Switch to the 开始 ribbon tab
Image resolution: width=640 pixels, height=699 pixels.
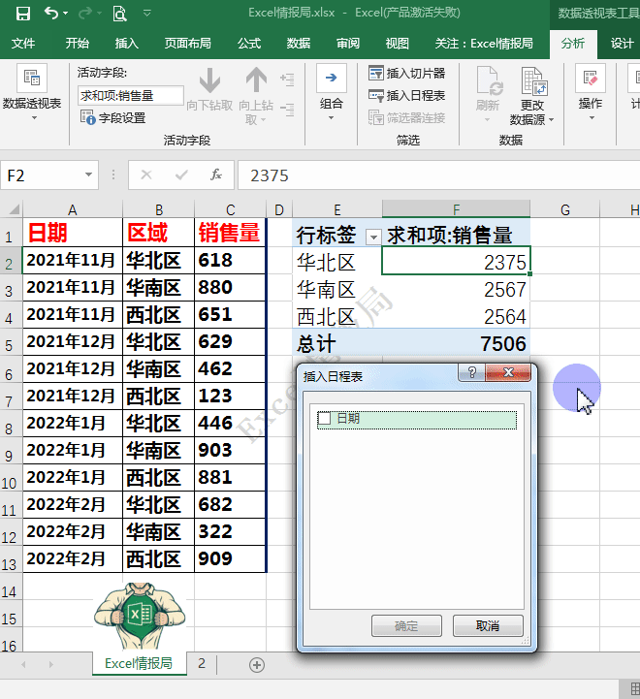coord(78,44)
